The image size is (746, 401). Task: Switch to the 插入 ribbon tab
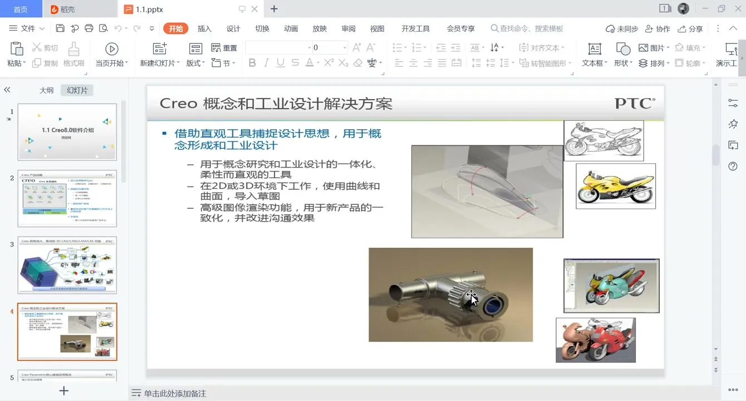[204, 28]
